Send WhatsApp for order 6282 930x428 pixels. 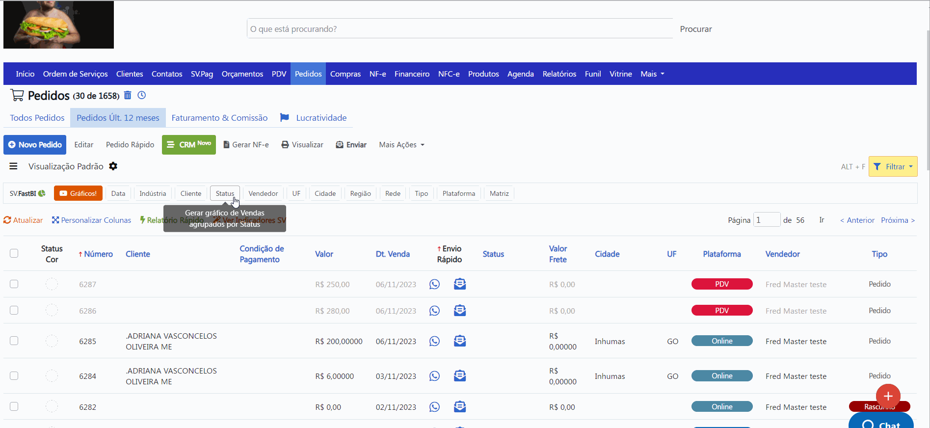coord(434,407)
